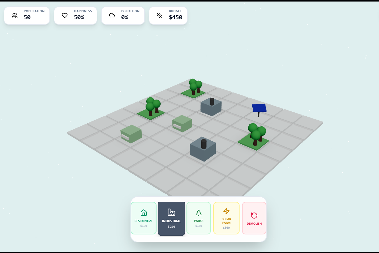Click the Happiness heart icon
379x253 pixels.
(x=65, y=16)
